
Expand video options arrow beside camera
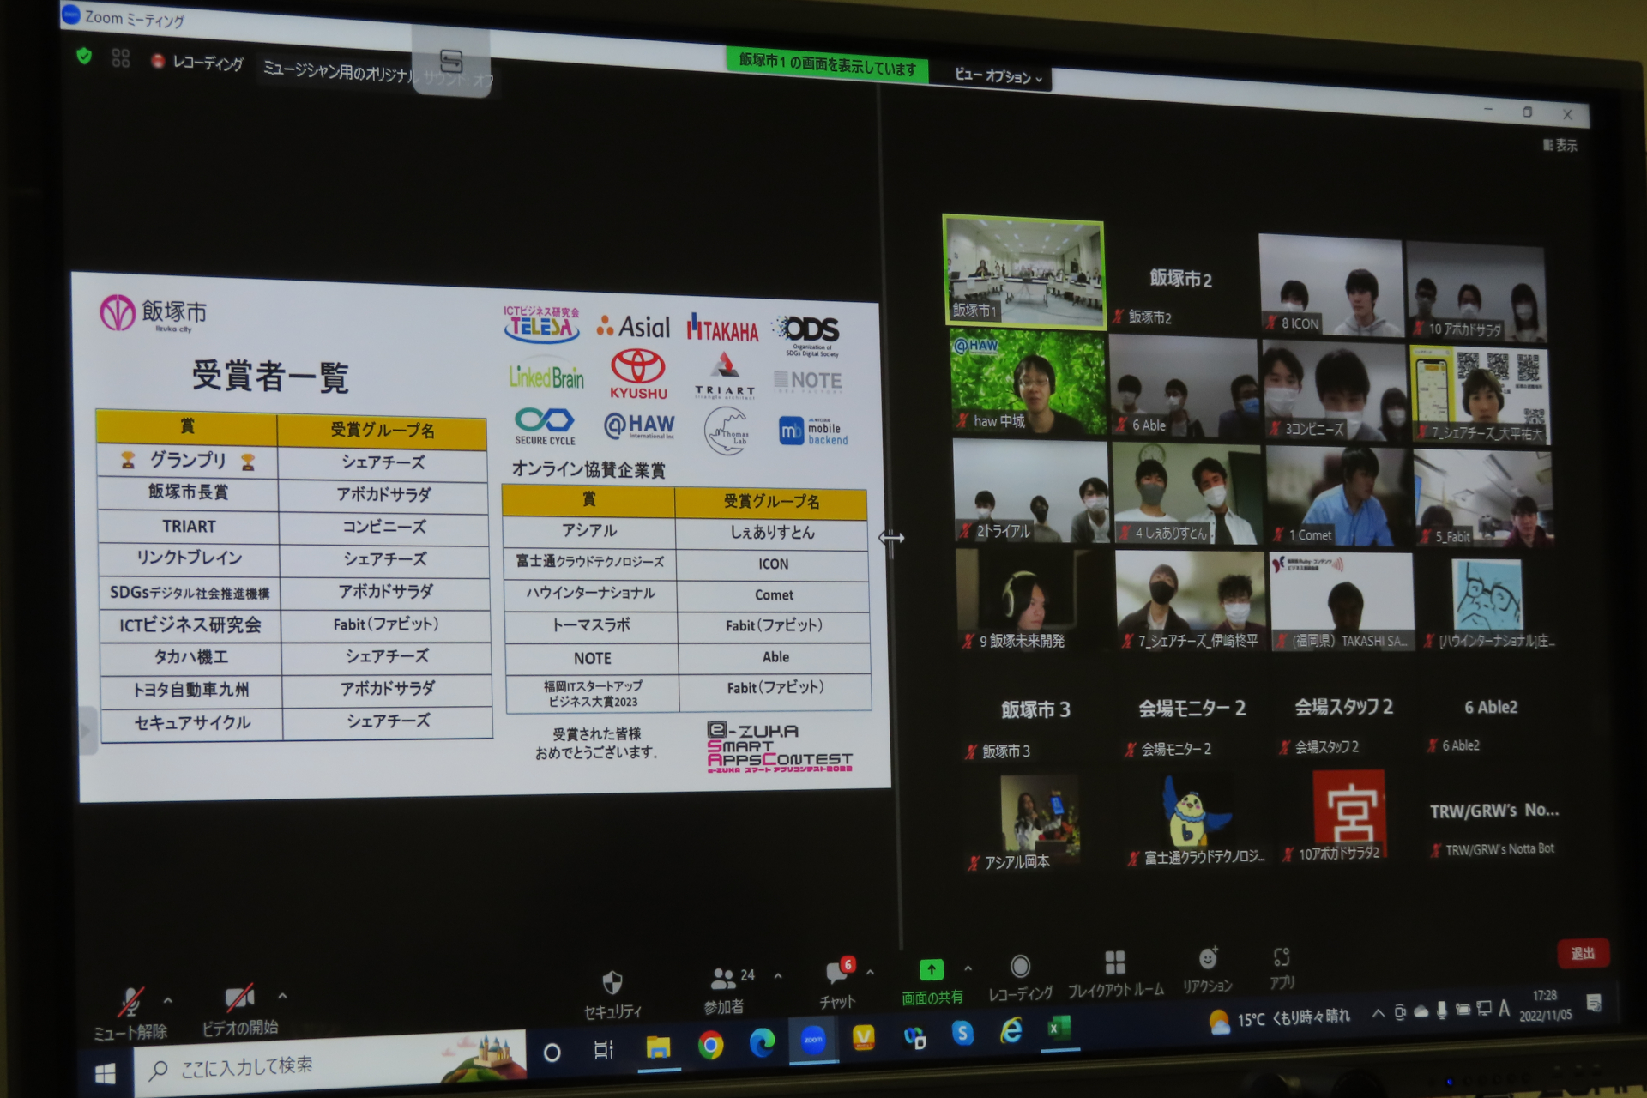click(282, 997)
